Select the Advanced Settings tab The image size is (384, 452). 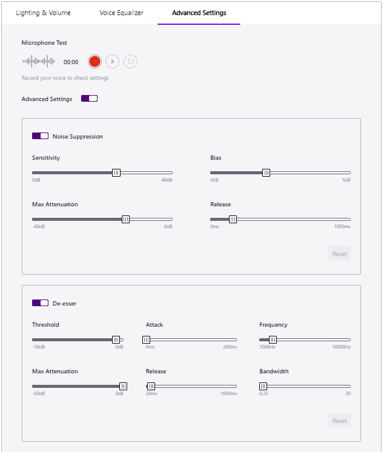[x=199, y=13]
